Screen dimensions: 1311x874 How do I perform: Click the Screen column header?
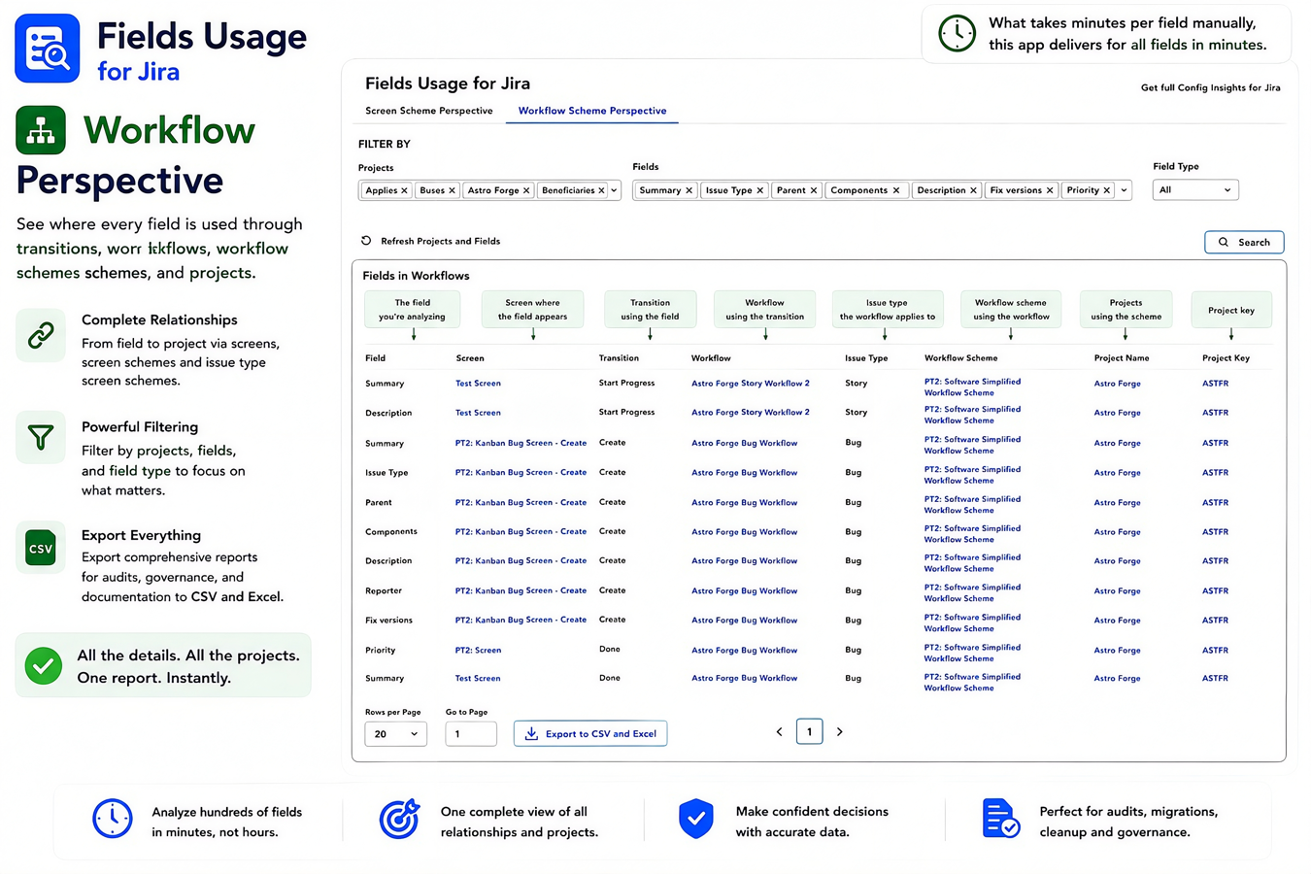click(x=470, y=358)
